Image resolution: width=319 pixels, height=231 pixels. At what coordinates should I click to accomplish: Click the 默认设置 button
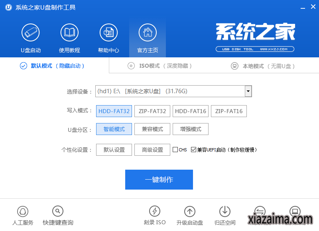(114, 150)
